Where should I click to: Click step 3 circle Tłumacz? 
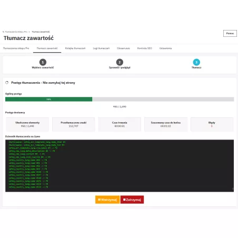(196, 62)
